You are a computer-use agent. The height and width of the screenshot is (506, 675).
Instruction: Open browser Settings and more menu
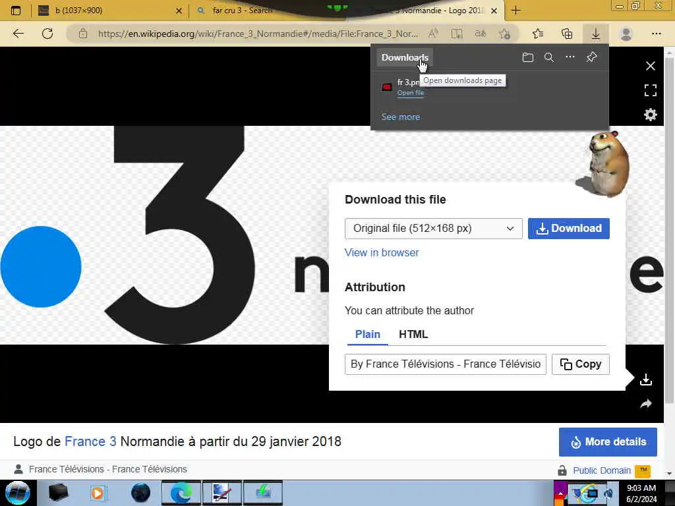(656, 34)
